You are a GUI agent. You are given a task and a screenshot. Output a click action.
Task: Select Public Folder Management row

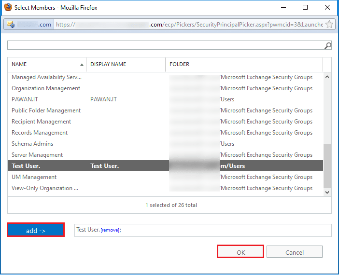(165, 110)
